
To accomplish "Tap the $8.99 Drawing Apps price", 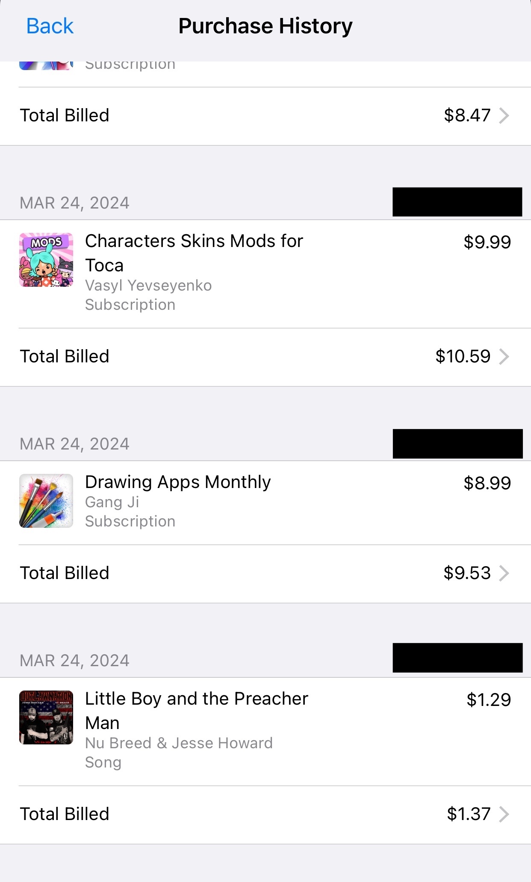I will [x=487, y=483].
